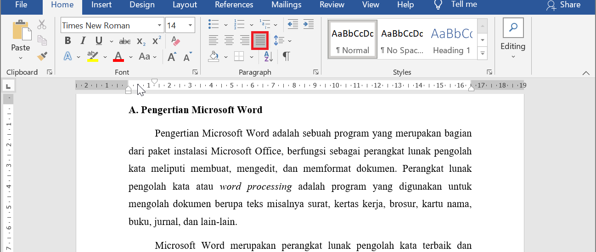Click the Clear All Formatting eraser icon
Viewport: 596px width, 252px height.
(175, 42)
